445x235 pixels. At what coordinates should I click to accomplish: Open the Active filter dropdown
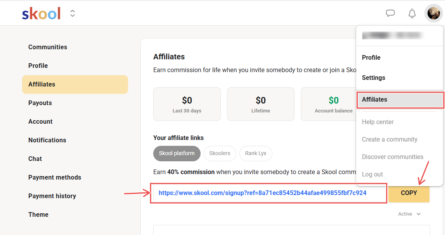409,214
